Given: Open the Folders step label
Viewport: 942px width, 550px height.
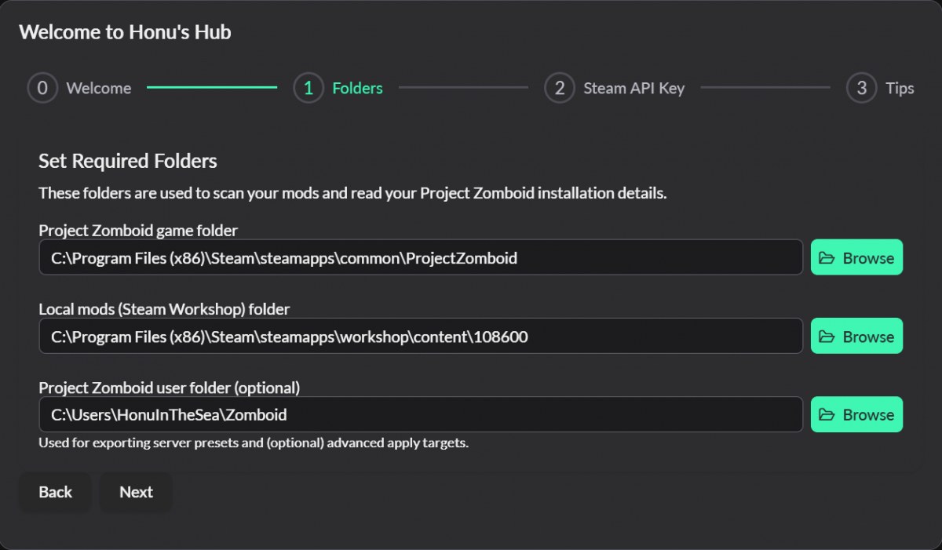Looking at the screenshot, I should pyautogui.click(x=357, y=89).
